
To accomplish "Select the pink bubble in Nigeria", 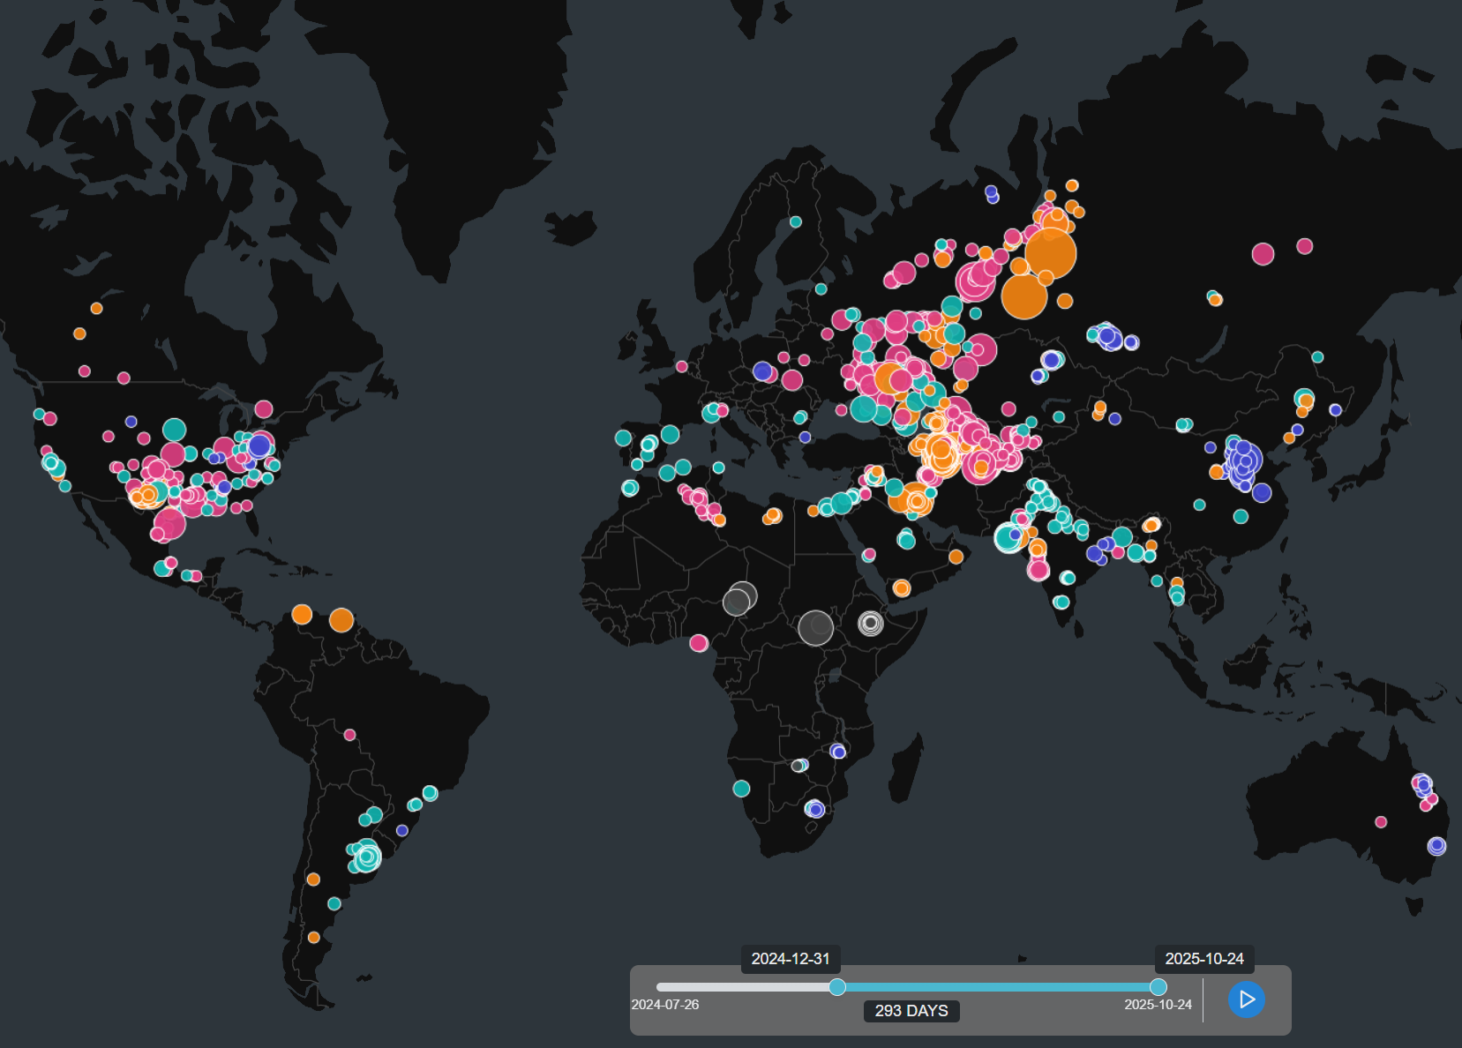I will pyautogui.click(x=699, y=643).
